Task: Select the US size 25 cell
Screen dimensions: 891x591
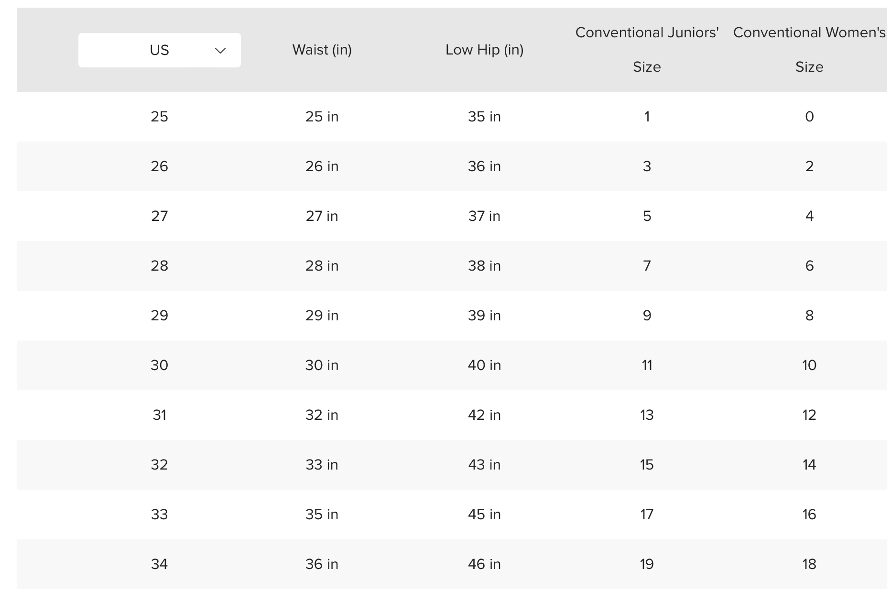Action: tap(159, 117)
